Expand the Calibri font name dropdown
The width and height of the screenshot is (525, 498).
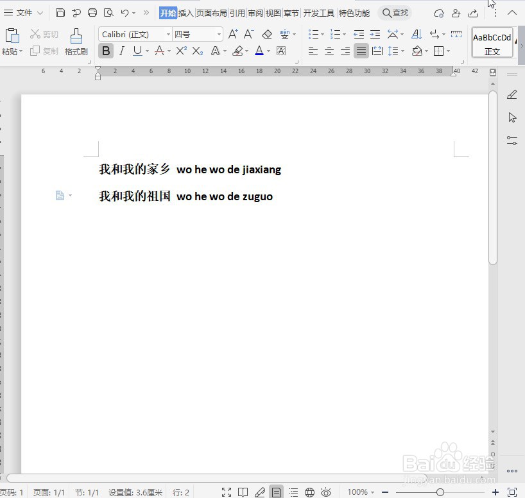tap(168, 34)
